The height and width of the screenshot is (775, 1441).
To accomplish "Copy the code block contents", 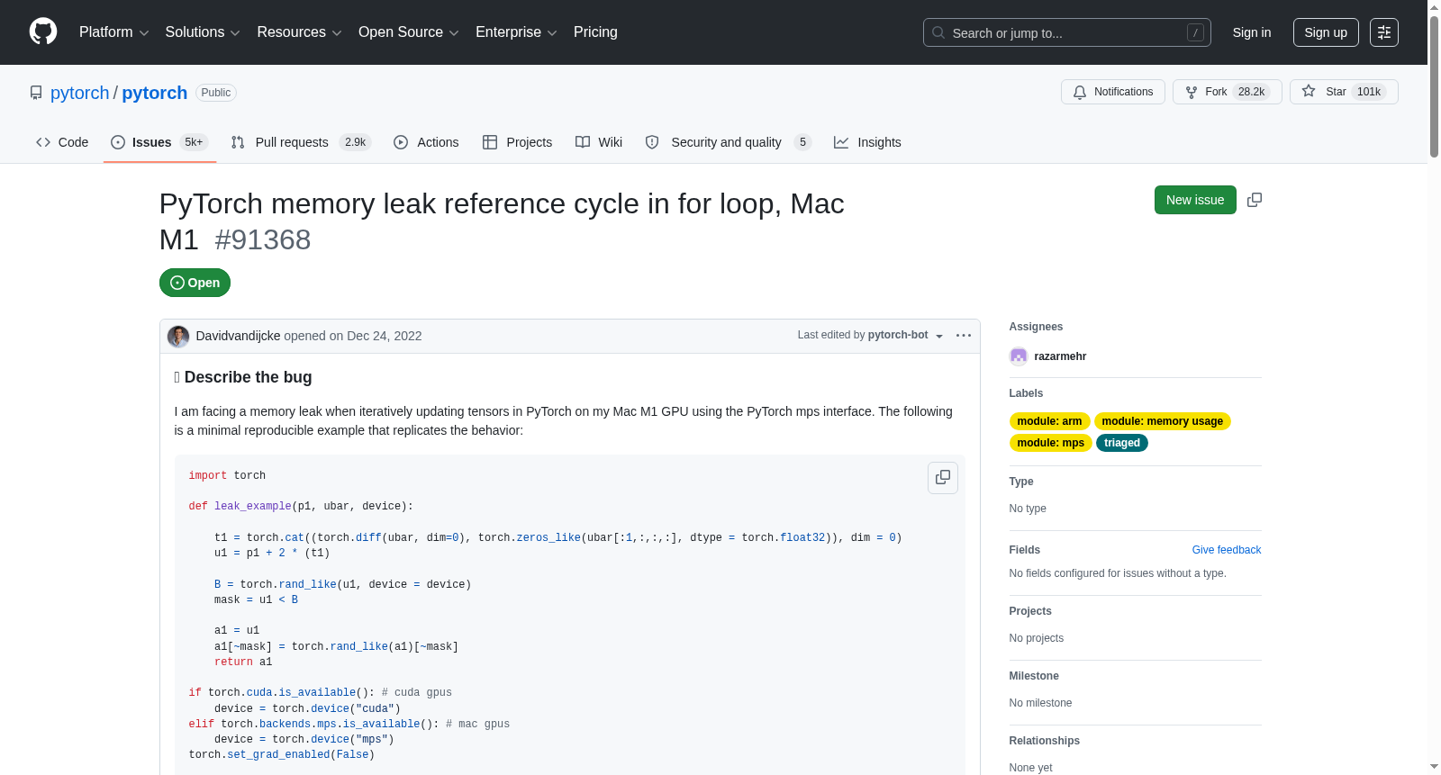I will coord(942,477).
